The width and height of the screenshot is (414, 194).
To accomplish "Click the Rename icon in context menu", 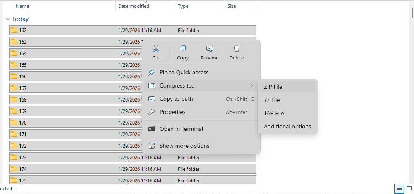I will [x=210, y=49].
